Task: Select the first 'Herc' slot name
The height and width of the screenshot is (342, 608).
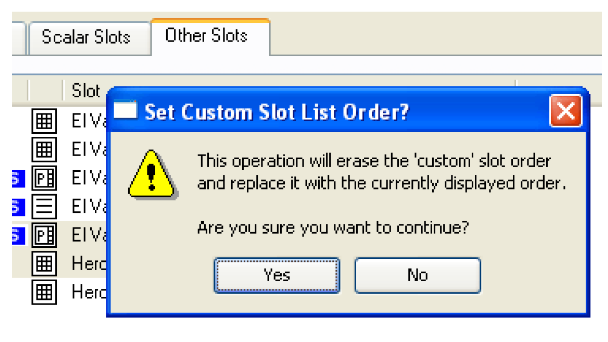Action: coord(89,264)
